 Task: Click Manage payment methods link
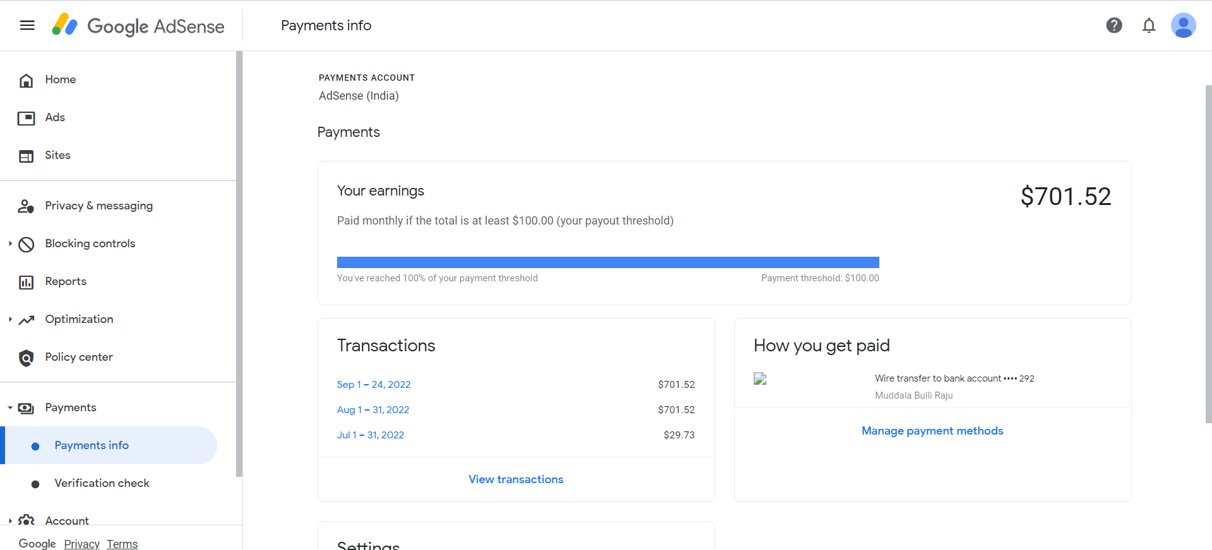pos(932,431)
